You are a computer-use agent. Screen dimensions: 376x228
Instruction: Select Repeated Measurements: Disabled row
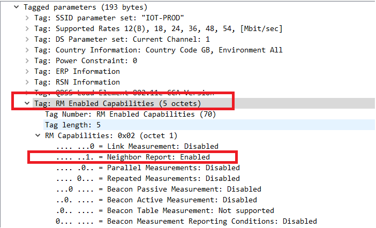[148, 178]
